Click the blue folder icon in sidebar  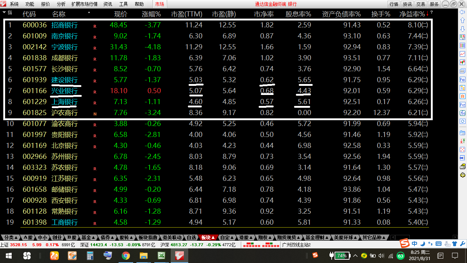point(463,133)
